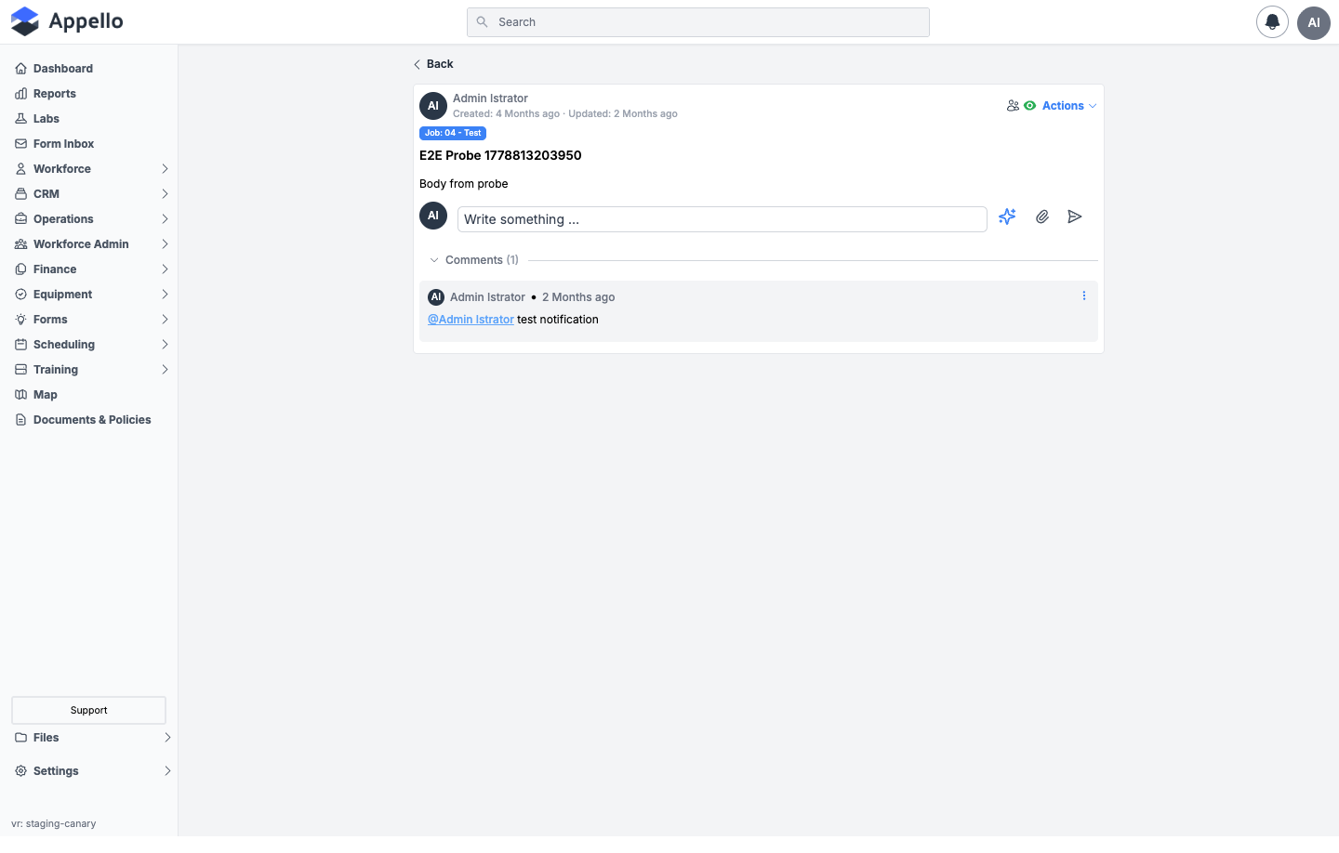Attach a file with paperclip icon

pyautogui.click(x=1042, y=217)
